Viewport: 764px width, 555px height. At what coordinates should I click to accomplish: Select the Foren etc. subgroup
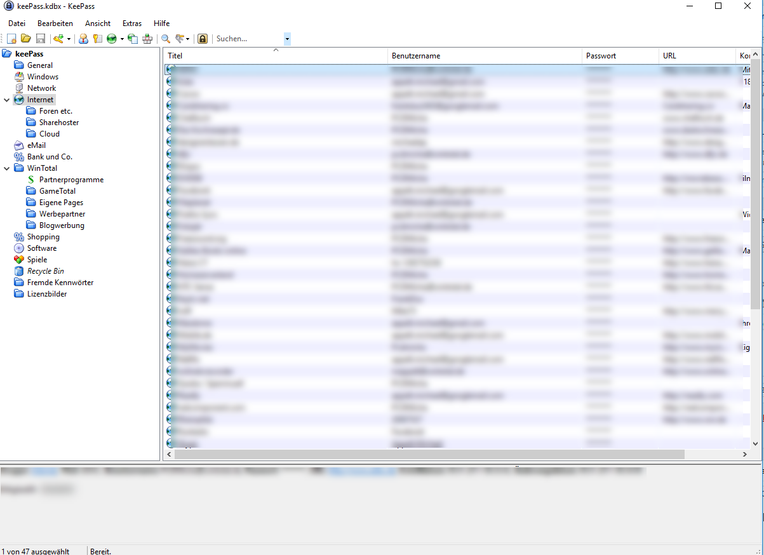coord(56,111)
